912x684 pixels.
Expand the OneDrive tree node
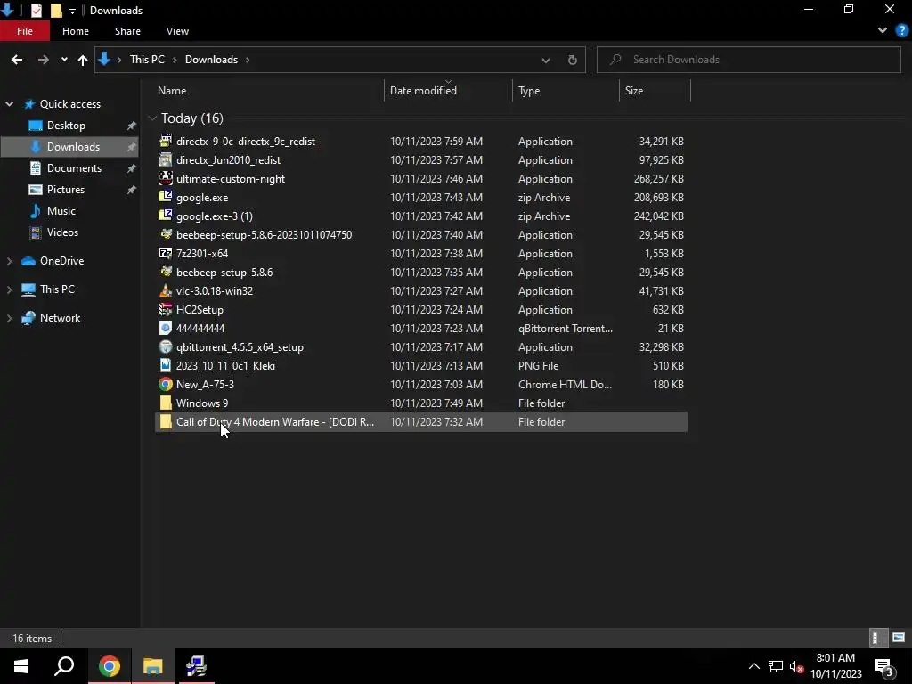9,261
